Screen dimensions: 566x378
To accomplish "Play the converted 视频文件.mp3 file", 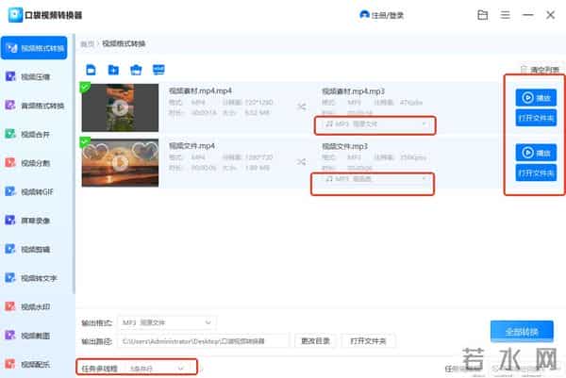I will point(536,153).
